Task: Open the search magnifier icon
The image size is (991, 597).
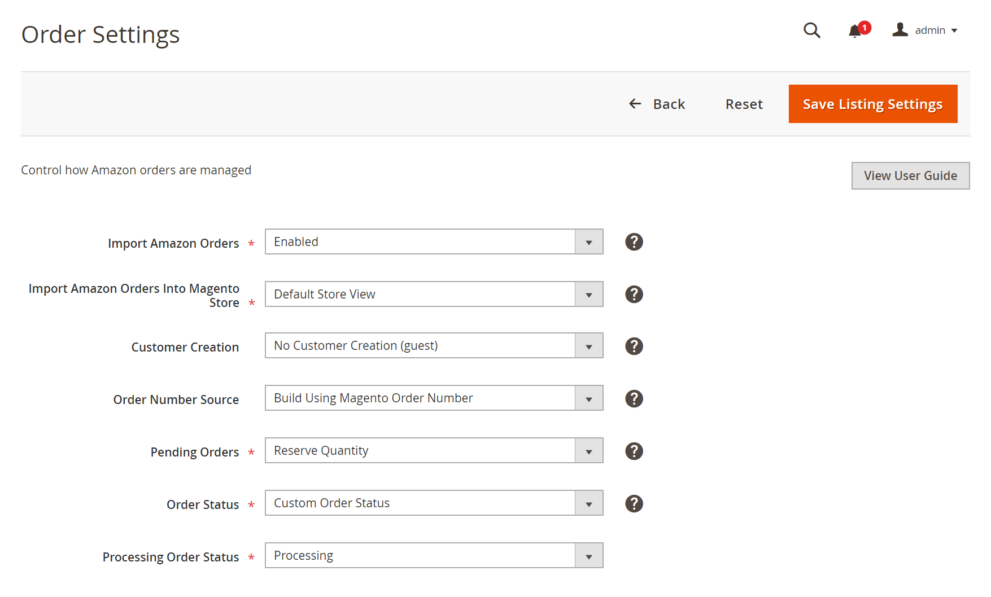Action: (812, 30)
